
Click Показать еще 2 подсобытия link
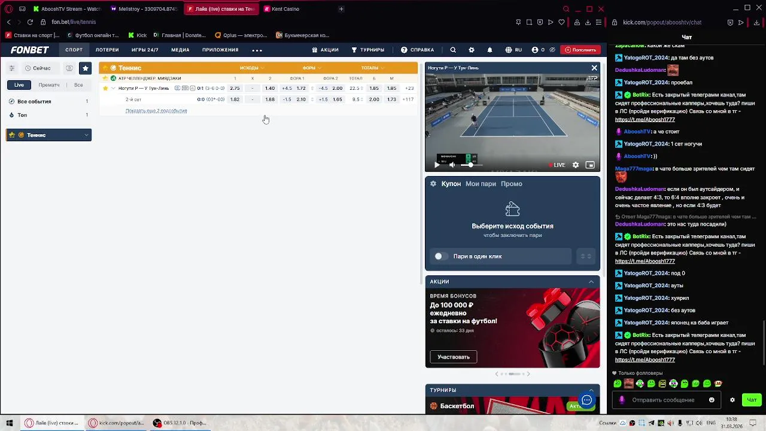point(156,111)
